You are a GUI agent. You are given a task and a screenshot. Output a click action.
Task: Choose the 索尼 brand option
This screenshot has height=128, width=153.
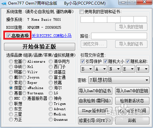[x=11, y=82]
